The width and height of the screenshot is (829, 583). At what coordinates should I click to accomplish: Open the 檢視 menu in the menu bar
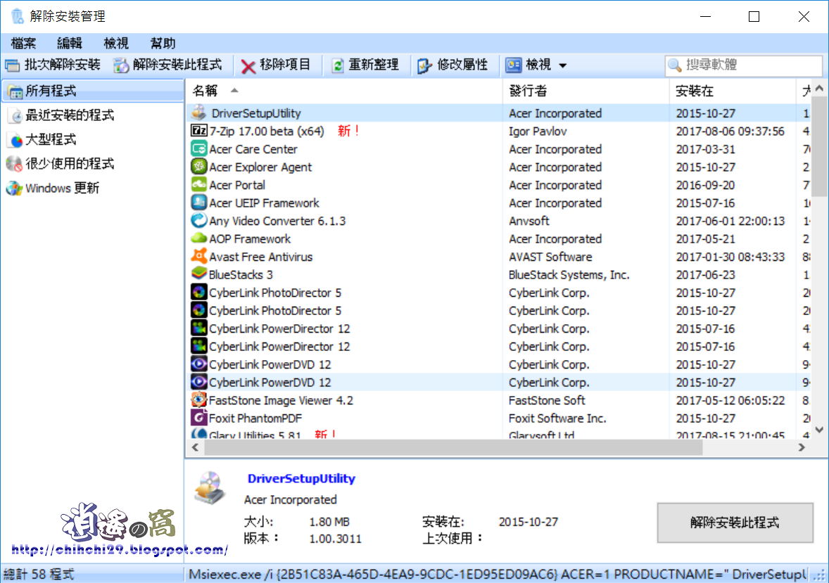tap(116, 44)
